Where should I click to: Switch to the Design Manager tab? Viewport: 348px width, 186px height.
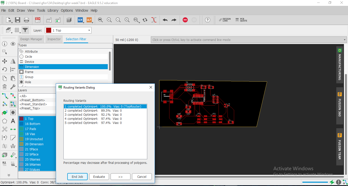(31, 39)
